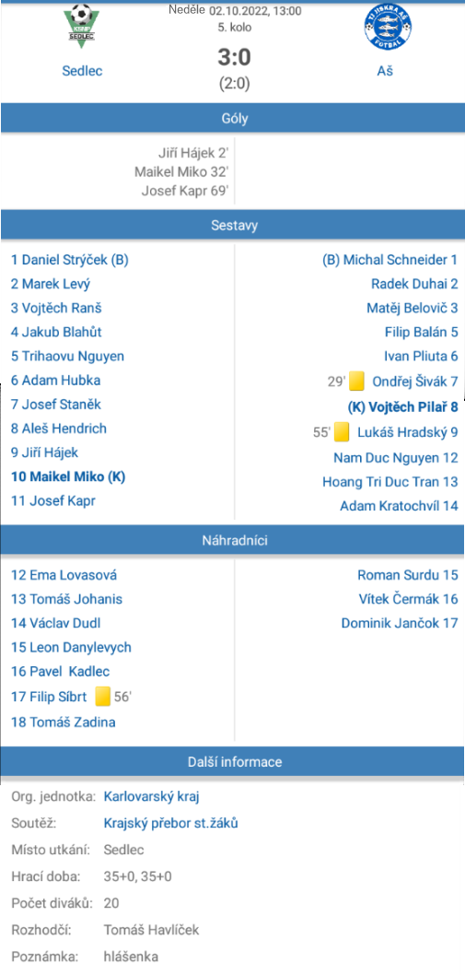View substitute Ema Lovasová's profile
Image resolution: width=465 pixels, height=975 pixels.
coord(64,575)
